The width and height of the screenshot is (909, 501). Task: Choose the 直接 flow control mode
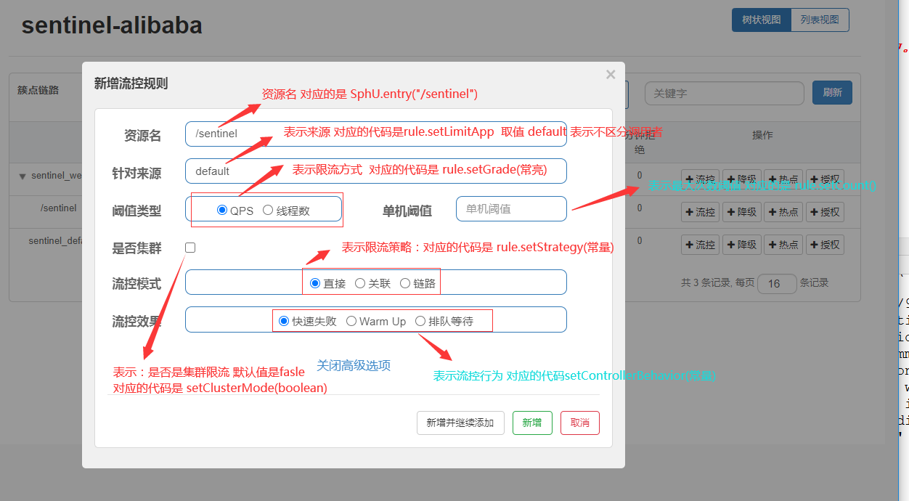click(315, 283)
